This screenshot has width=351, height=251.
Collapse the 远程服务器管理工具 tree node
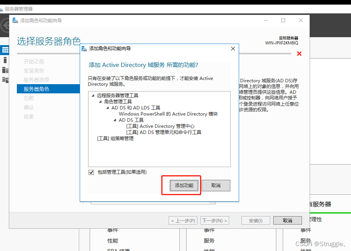coord(93,96)
